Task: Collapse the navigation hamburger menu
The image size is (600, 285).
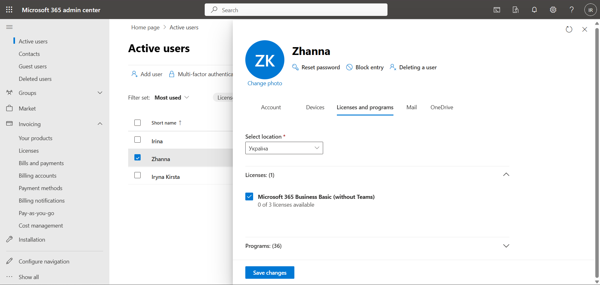Action: click(9, 27)
